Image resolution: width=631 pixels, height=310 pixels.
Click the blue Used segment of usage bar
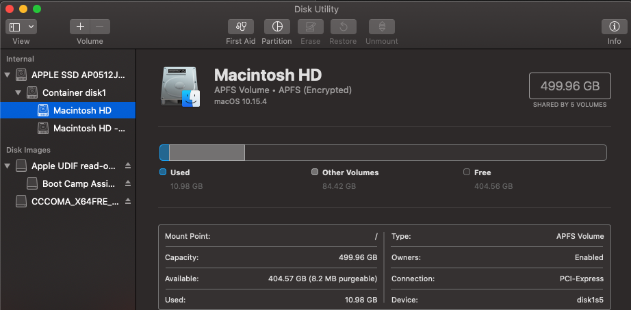point(164,153)
